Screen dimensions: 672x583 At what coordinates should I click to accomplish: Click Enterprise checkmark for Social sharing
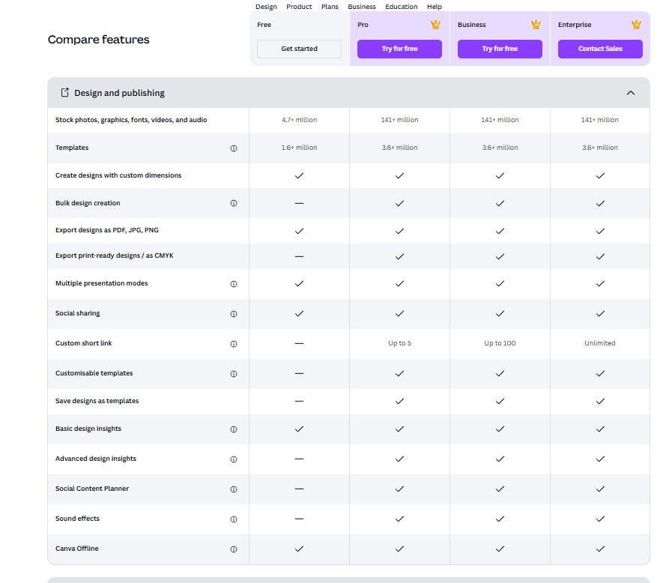[x=600, y=314]
